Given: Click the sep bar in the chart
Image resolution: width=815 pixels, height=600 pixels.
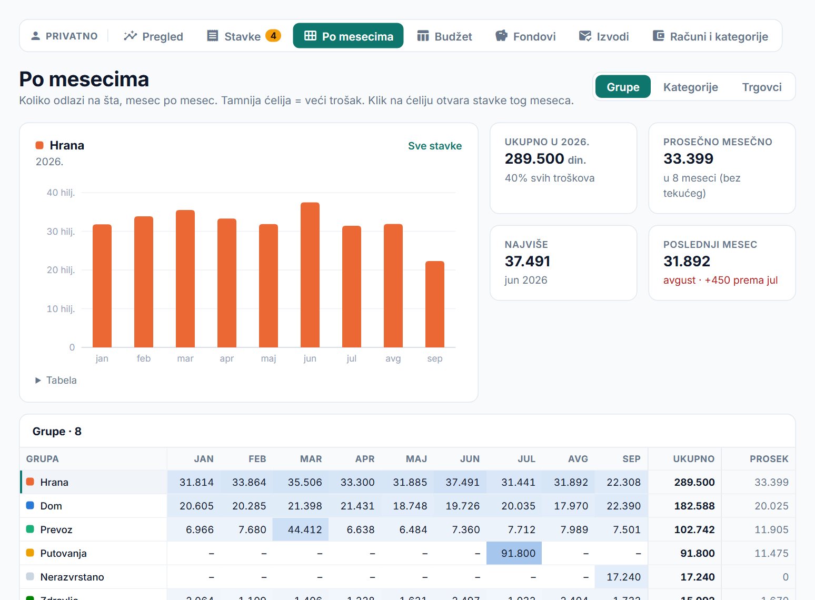Looking at the screenshot, I should [x=435, y=304].
